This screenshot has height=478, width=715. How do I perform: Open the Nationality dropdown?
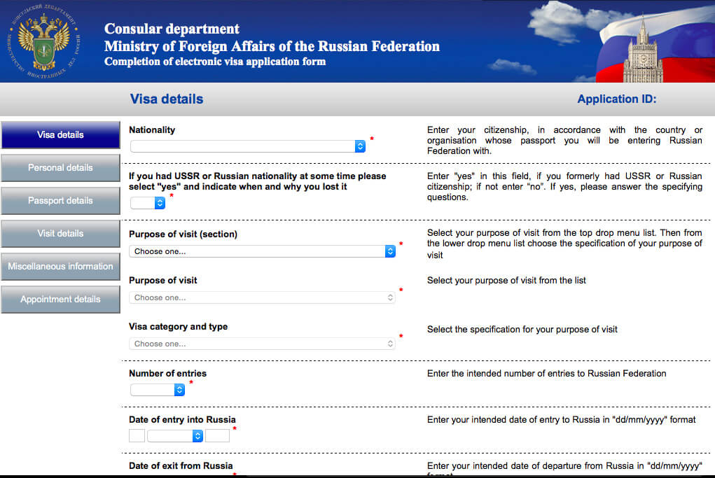[x=248, y=146]
